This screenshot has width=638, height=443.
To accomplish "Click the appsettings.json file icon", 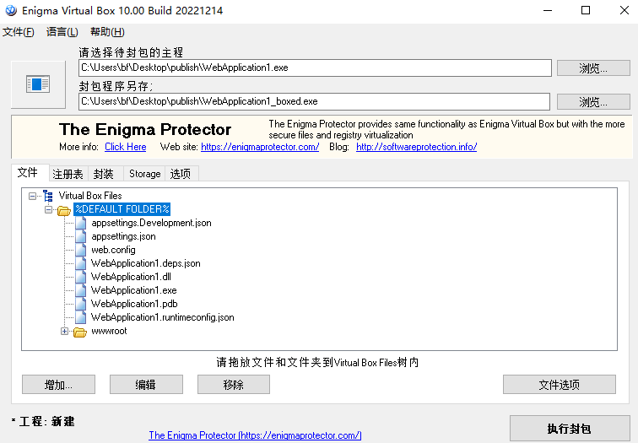I will (81, 236).
